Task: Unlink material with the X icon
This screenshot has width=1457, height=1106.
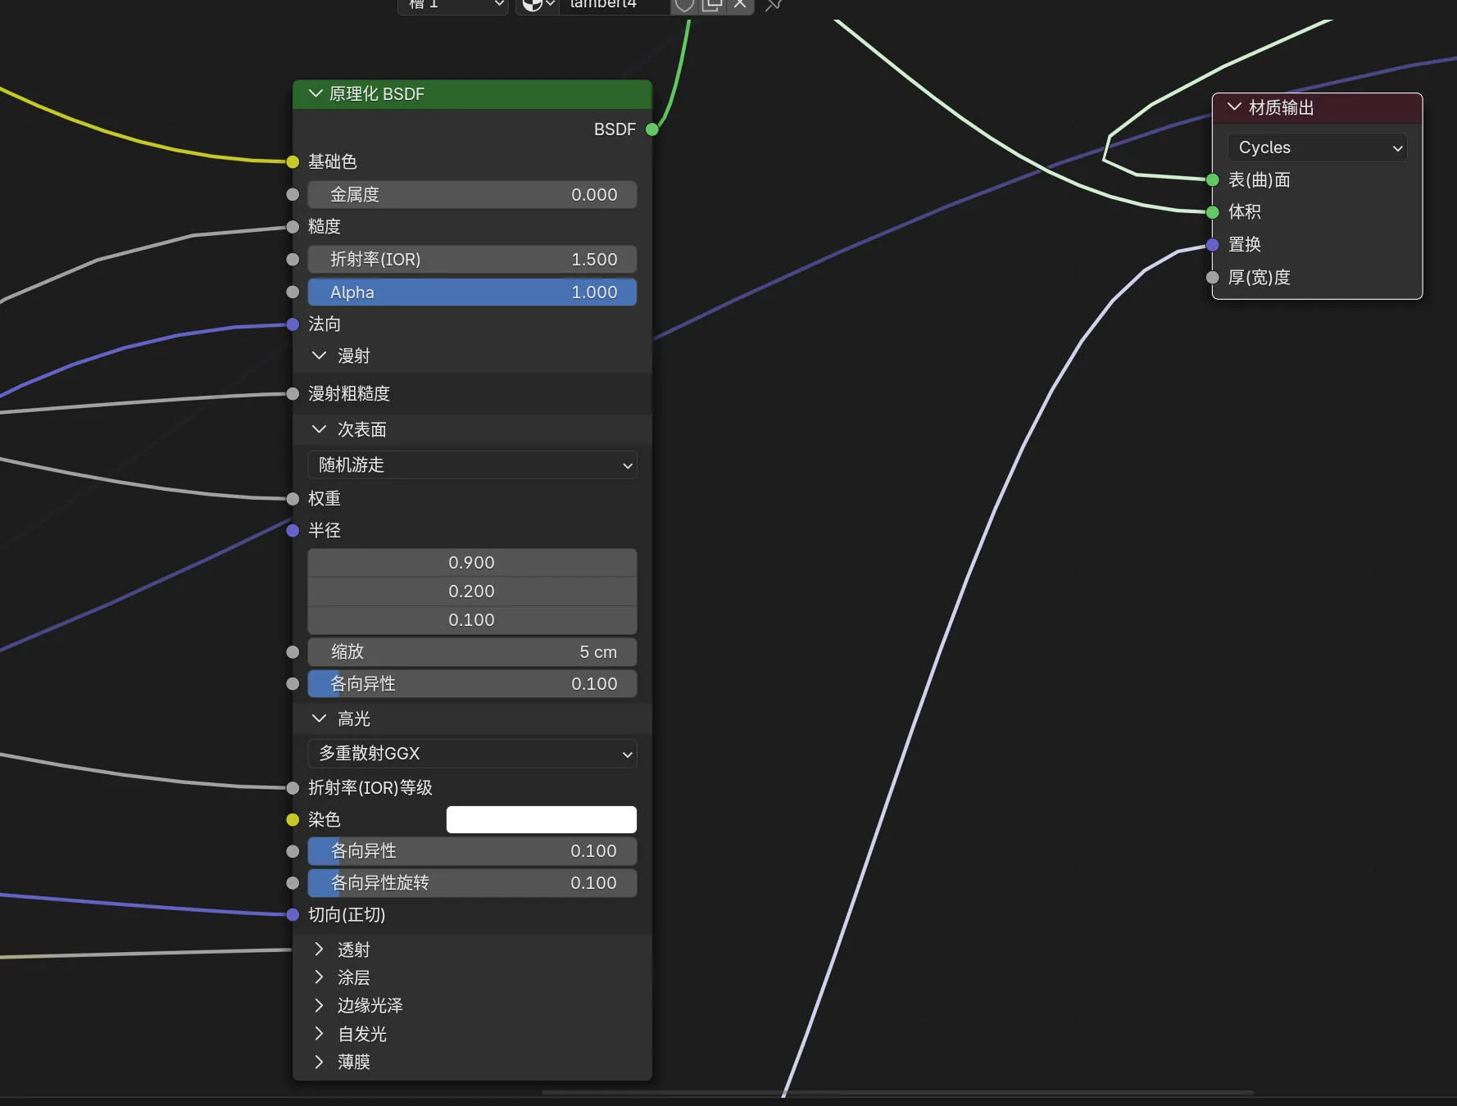Action: [739, 5]
